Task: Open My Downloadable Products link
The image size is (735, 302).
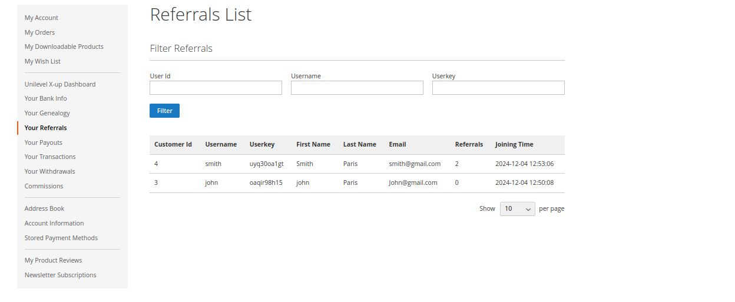Action: [64, 47]
